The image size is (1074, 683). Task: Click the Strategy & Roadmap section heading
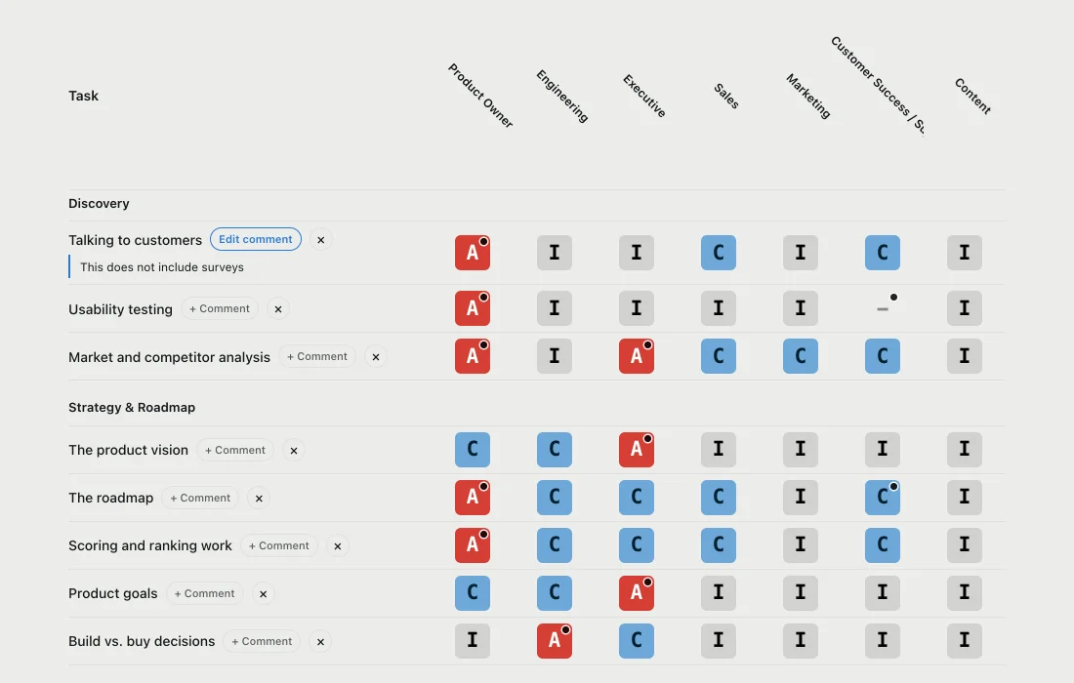point(132,408)
